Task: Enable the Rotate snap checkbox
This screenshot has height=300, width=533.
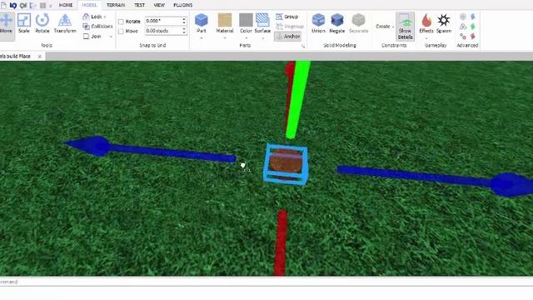Action: pyautogui.click(x=121, y=22)
